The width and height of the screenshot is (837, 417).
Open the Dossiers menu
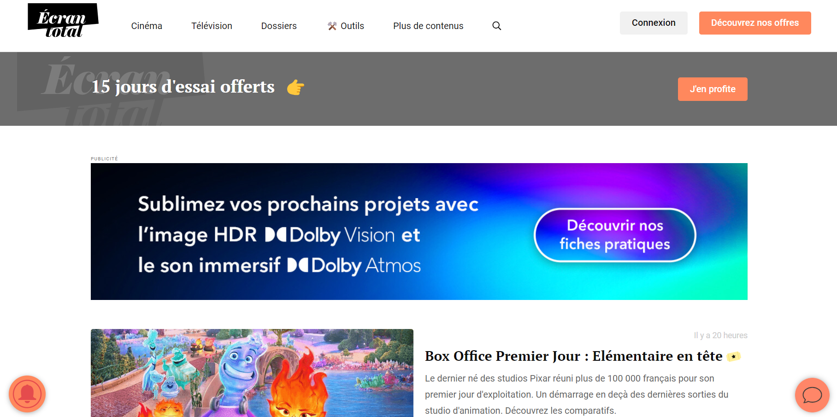(x=279, y=26)
